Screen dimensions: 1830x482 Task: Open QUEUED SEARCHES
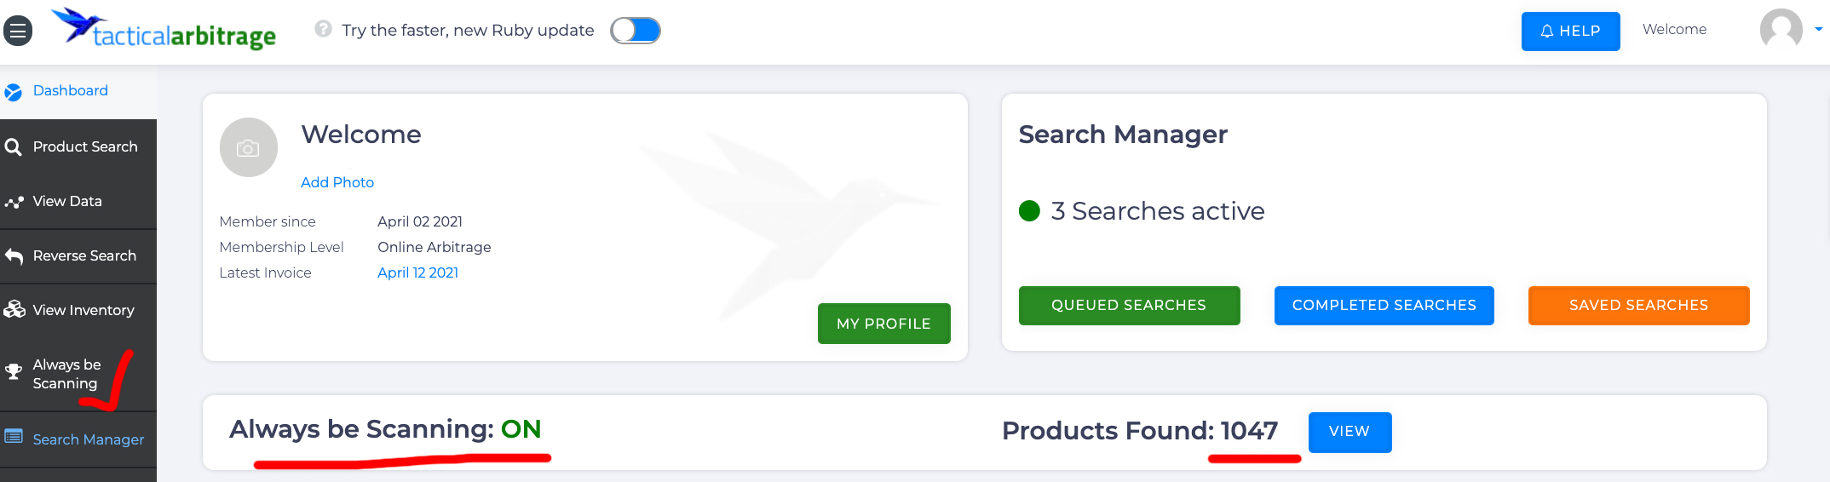(1129, 305)
